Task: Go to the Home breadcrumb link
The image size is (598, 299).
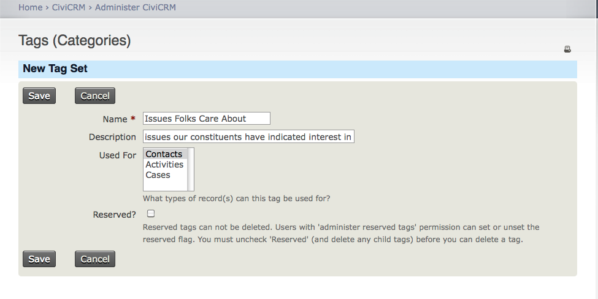Action: pos(30,7)
